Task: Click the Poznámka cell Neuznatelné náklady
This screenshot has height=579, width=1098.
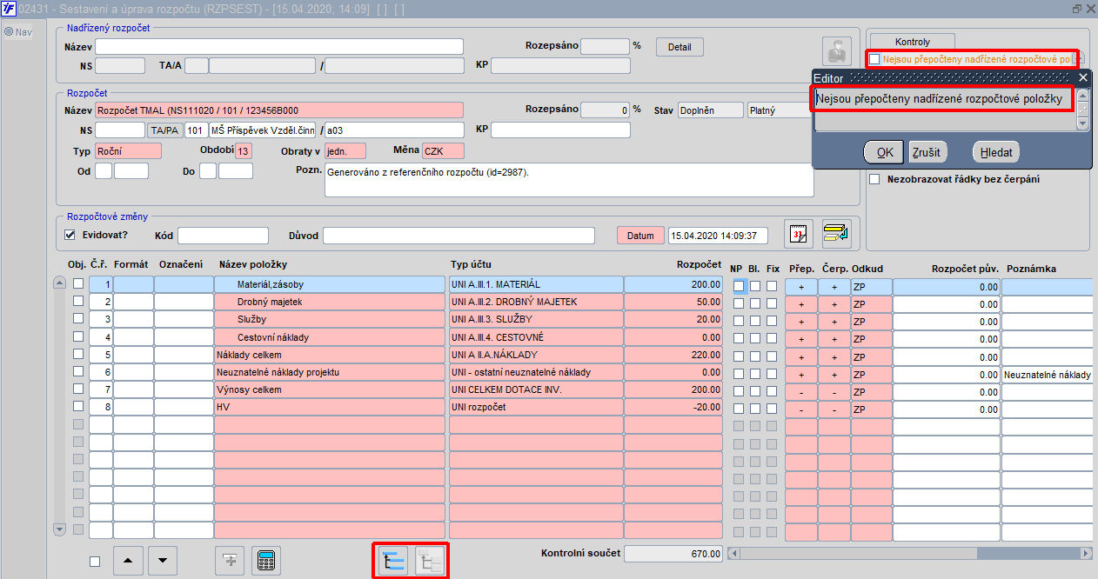Action: 1048,374
